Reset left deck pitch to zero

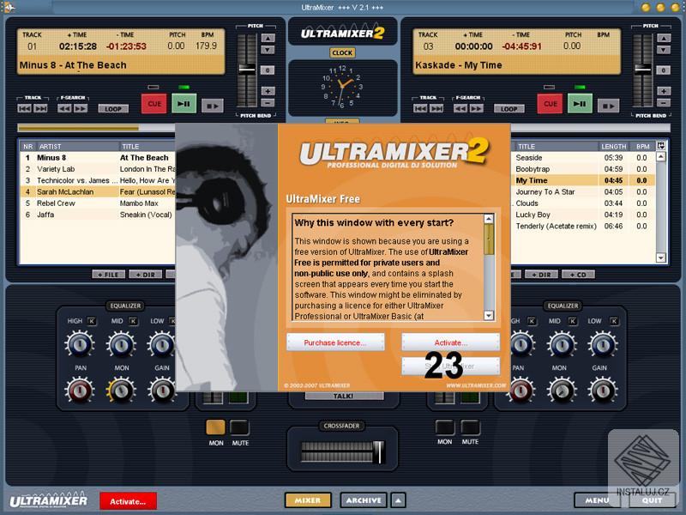pyautogui.click(x=268, y=70)
